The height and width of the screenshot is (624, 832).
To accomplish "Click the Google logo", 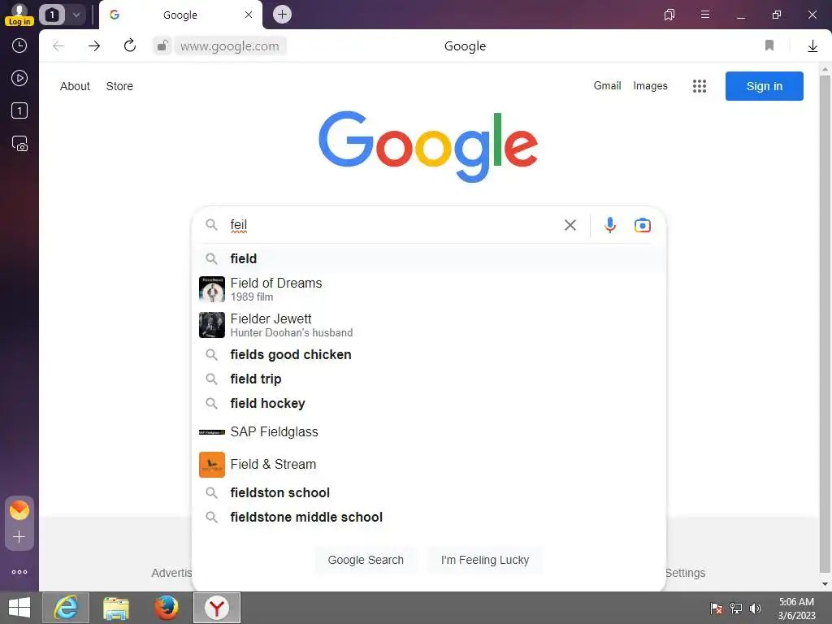I will pyautogui.click(x=427, y=146).
